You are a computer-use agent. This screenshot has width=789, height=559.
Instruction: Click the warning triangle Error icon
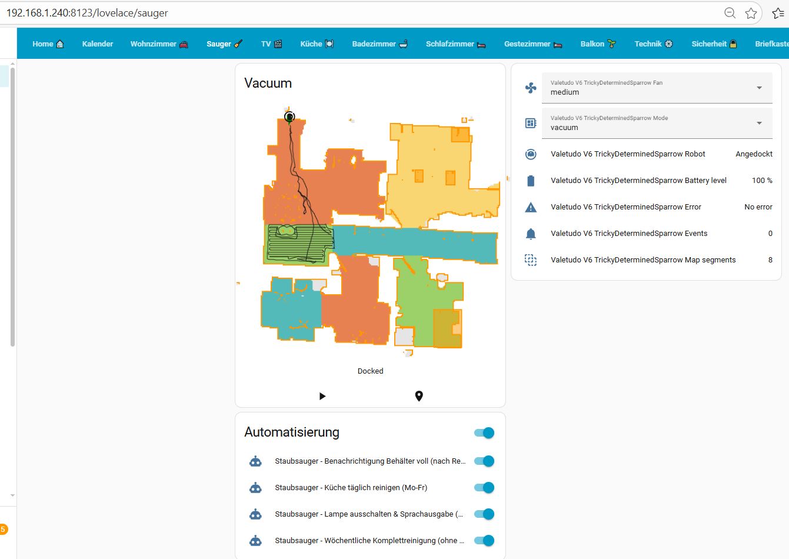click(531, 207)
